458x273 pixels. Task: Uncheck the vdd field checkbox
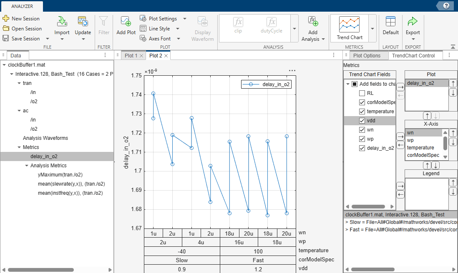[x=362, y=121]
